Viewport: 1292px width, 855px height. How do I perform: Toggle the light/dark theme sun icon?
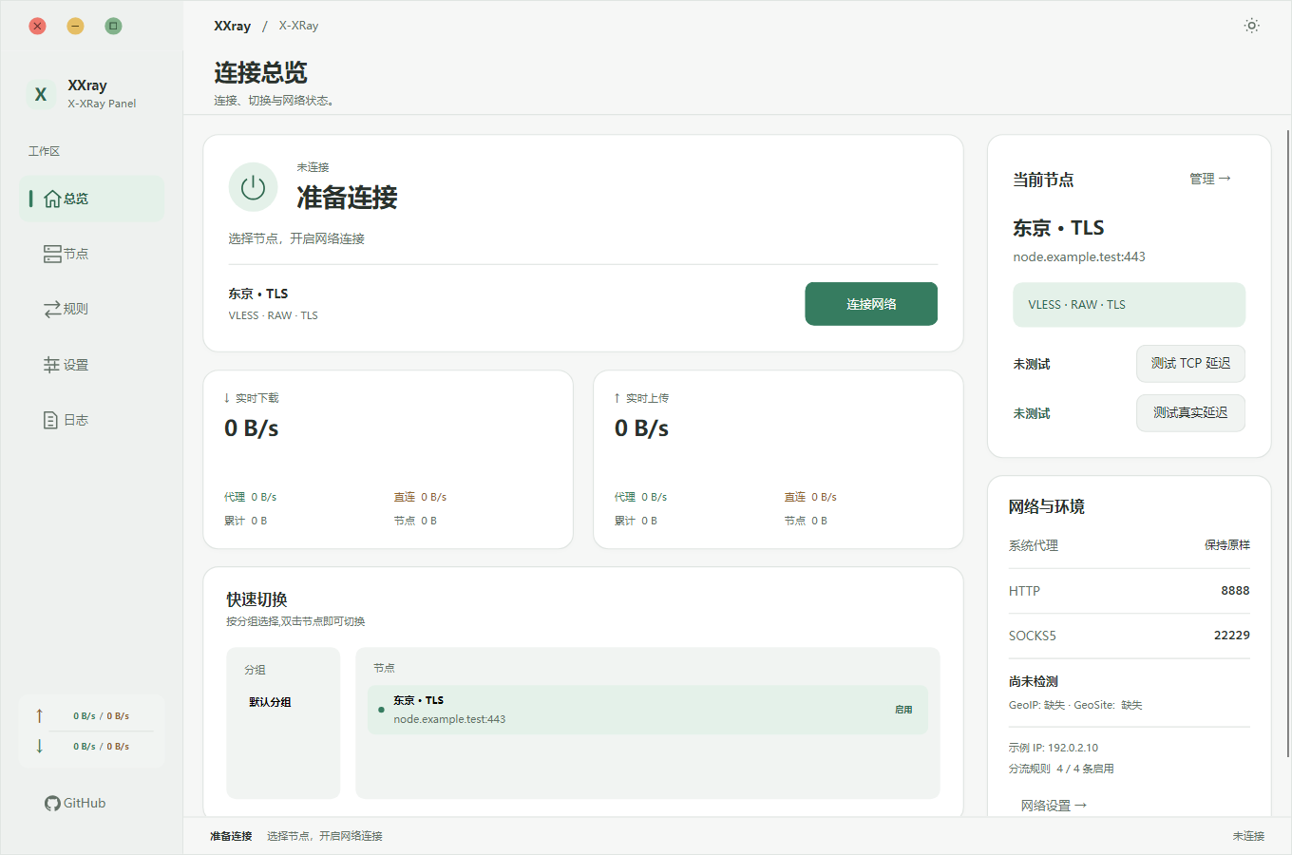point(1251,26)
